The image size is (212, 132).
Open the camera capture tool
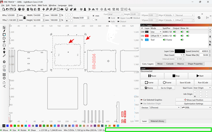(62, 9)
